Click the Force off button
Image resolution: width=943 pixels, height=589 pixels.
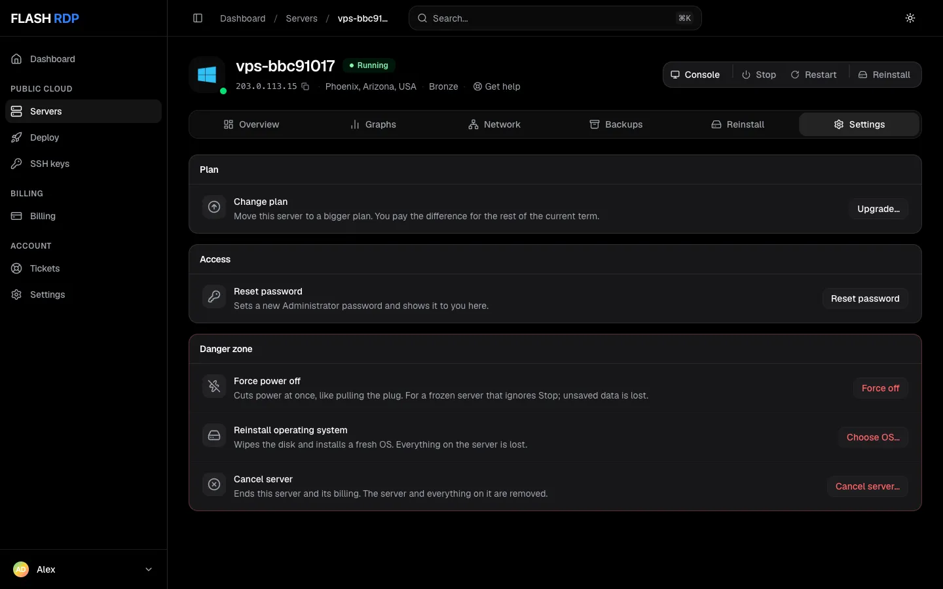pos(881,388)
